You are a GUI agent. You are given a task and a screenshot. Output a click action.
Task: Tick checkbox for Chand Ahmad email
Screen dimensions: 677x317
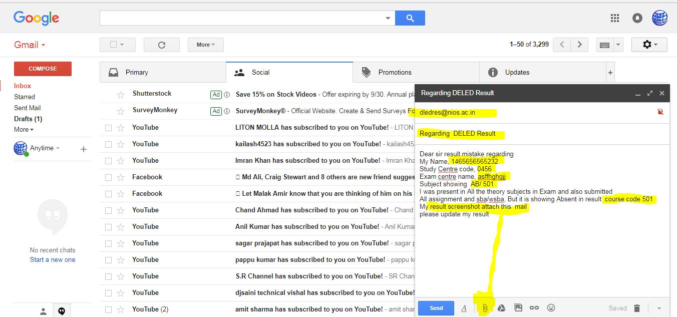[x=108, y=210]
